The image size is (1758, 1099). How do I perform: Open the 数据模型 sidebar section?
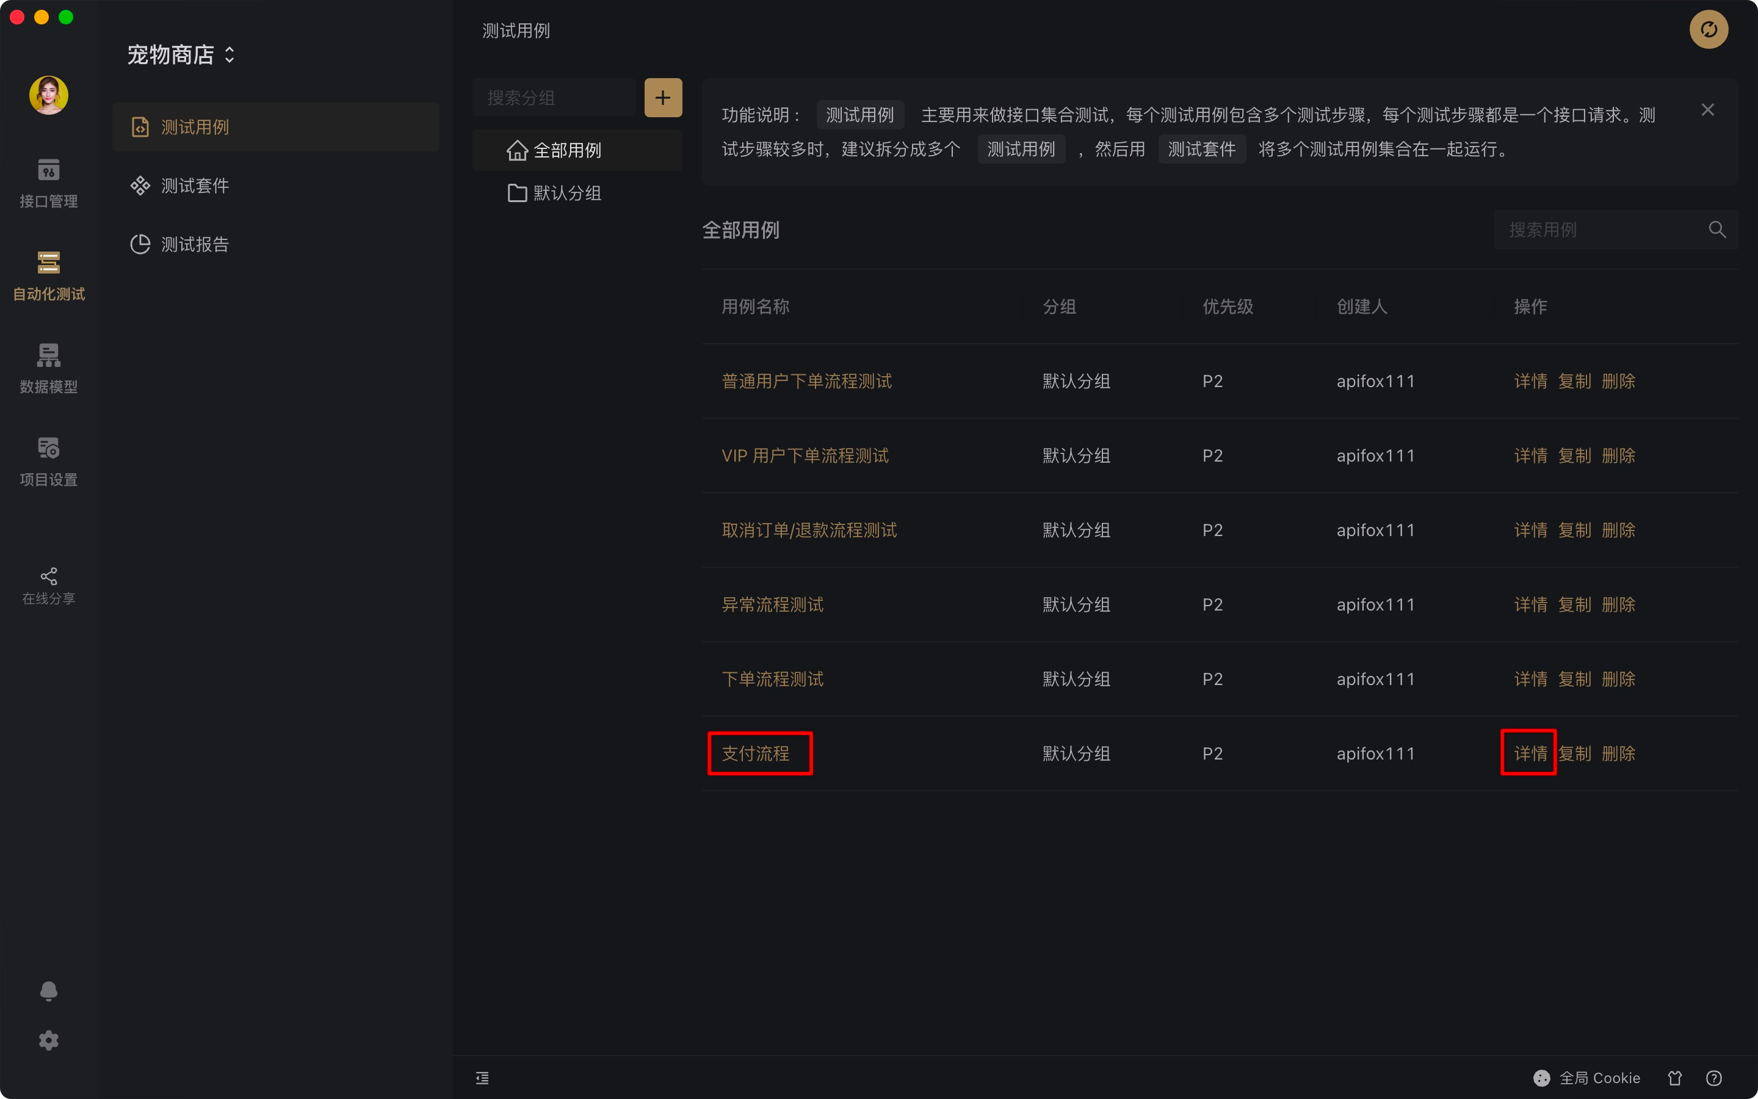point(48,368)
